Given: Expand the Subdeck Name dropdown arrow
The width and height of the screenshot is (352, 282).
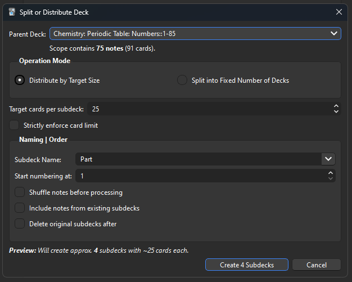Looking at the screenshot, I should 328,159.
